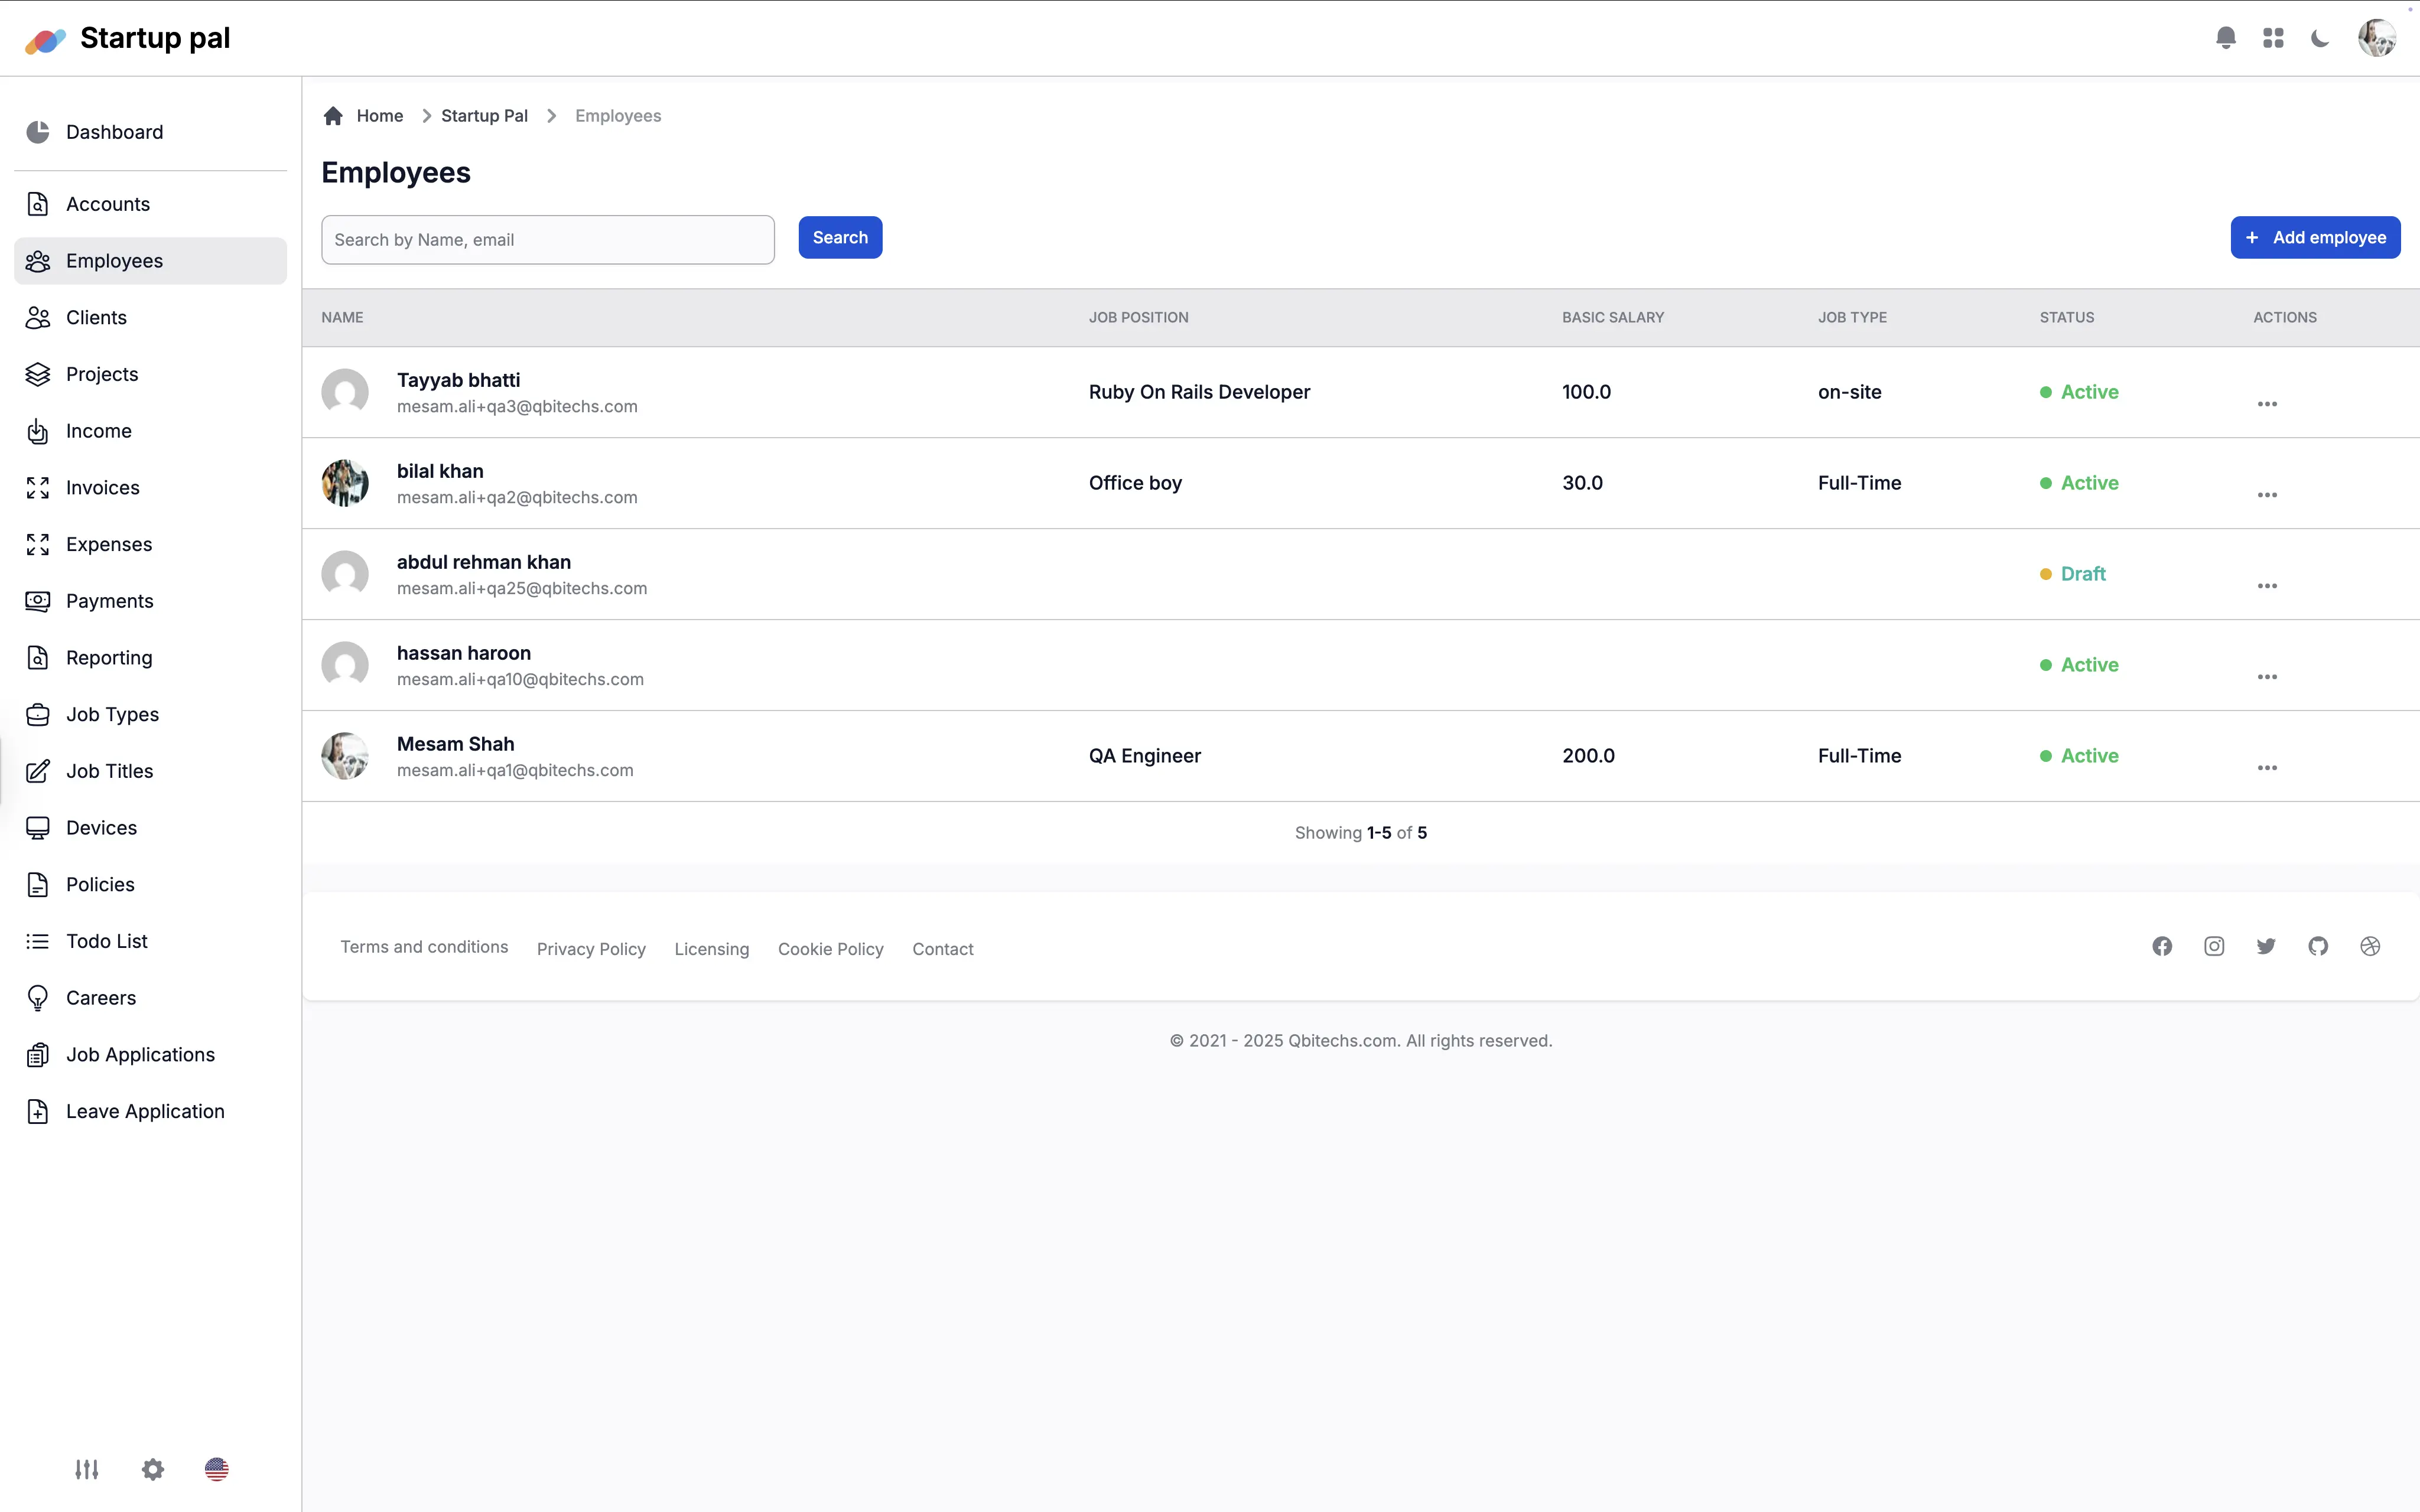Click hassan haroon's name

click(464, 653)
